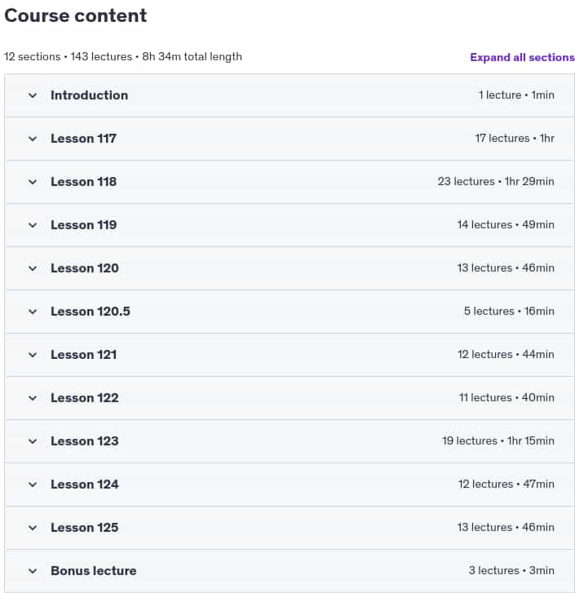Viewport: 575px width, 593px height.
Task: Open the Lesson 121 section title
Action: (83, 355)
